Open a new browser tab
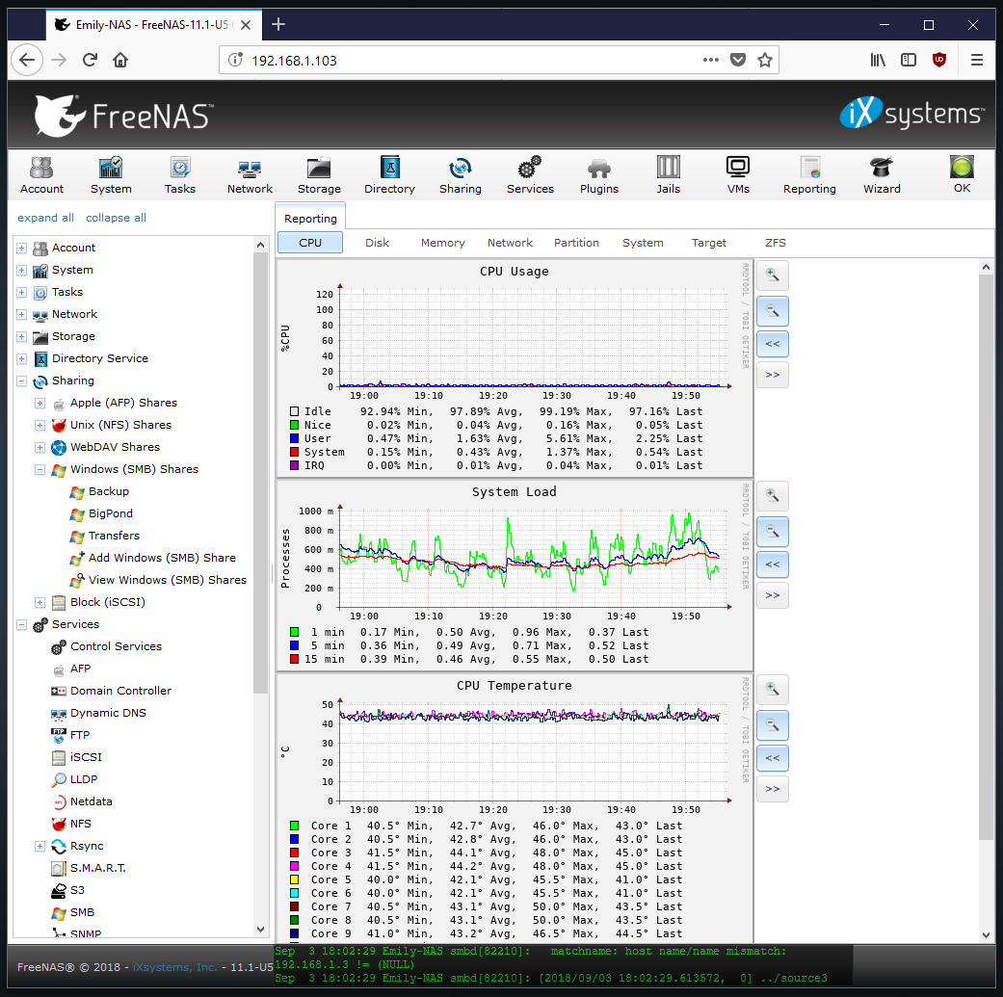 (278, 24)
